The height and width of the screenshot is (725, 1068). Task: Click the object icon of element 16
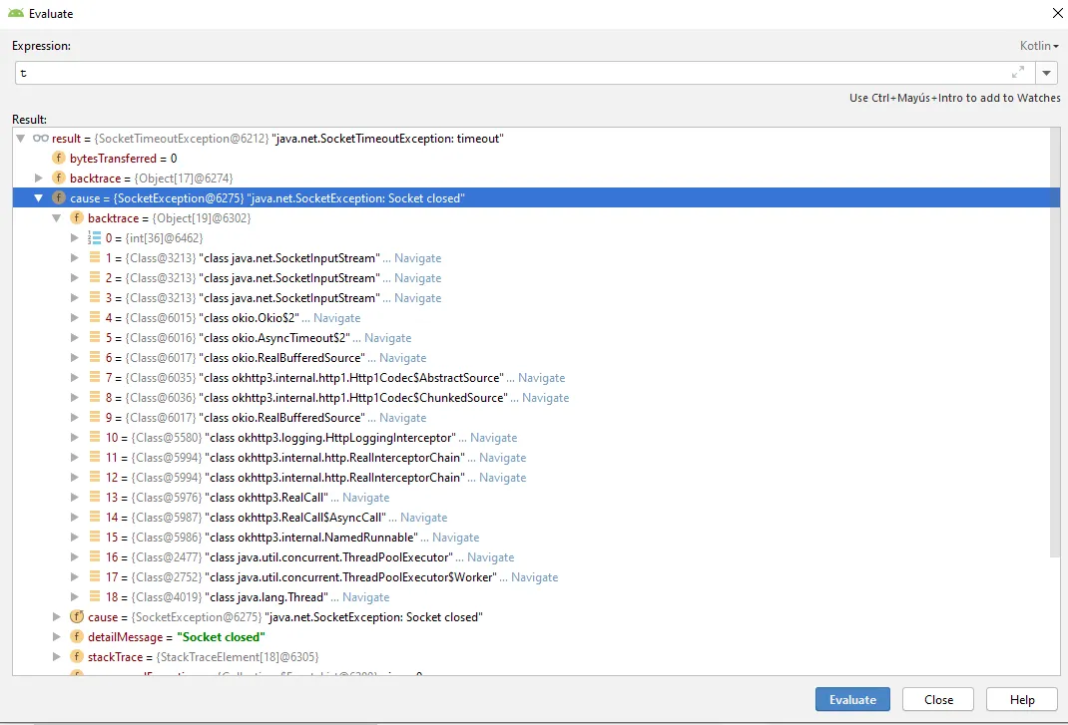[95, 556]
